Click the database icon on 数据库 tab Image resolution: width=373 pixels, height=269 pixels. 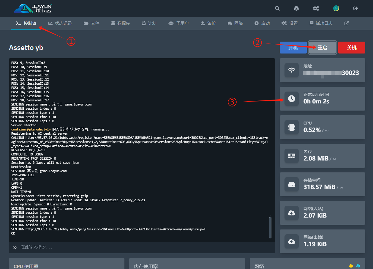coord(113,23)
